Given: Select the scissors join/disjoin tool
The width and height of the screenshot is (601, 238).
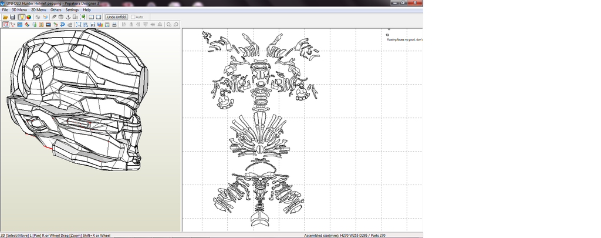Looking at the screenshot, I should point(12,25).
